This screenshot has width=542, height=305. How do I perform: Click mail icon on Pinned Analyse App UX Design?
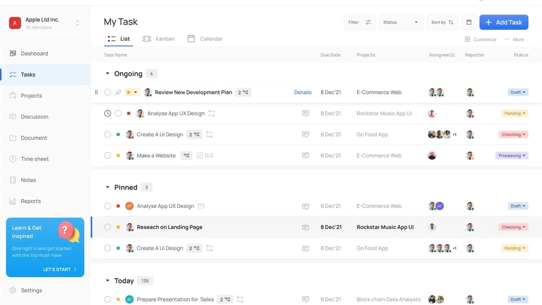201,206
